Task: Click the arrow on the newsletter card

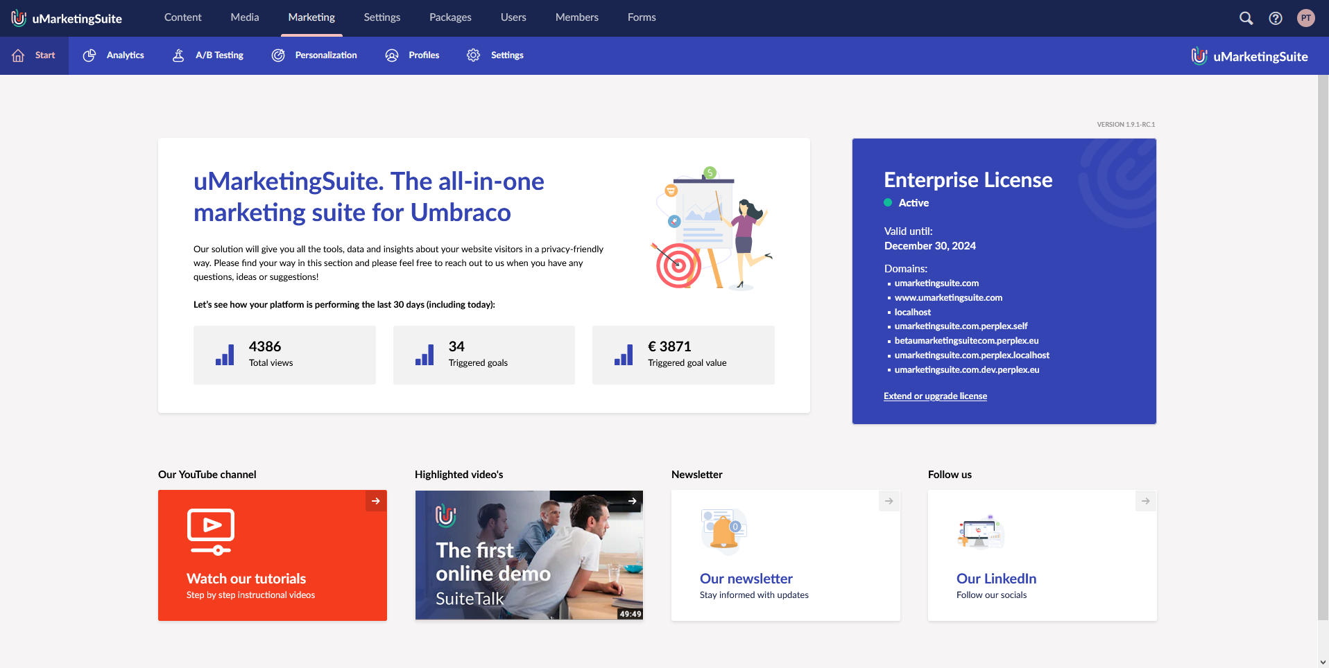Action: tap(889, 501)
